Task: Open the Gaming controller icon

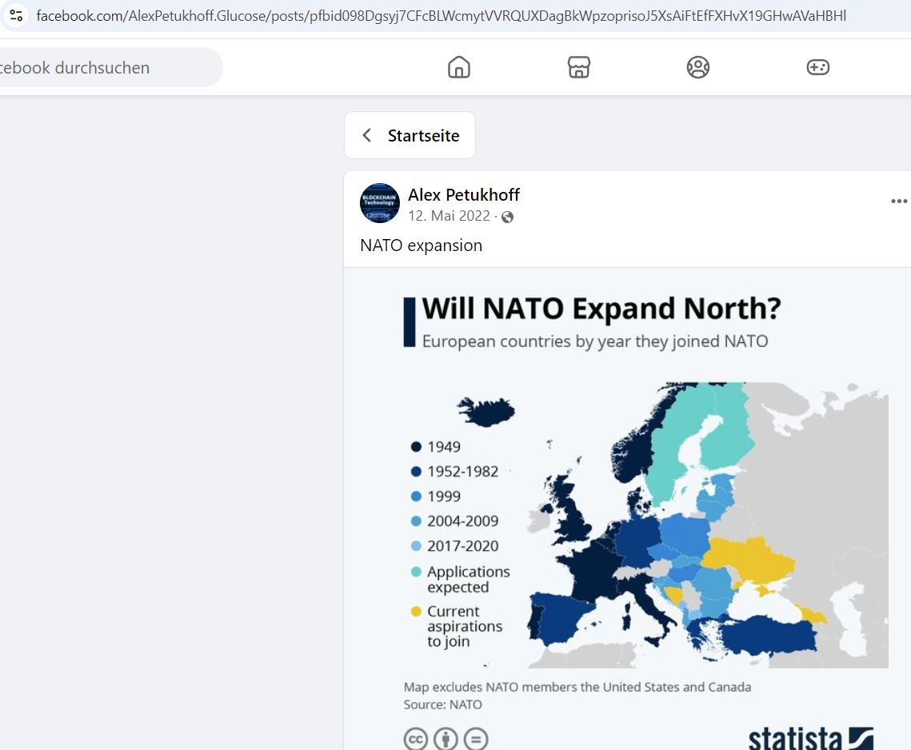Action: pyautogui.click(x=818, y=67)
